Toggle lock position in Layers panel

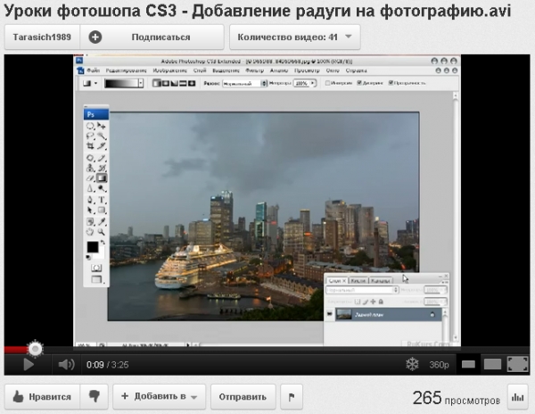pyautogui.click(x=373, y=302)
